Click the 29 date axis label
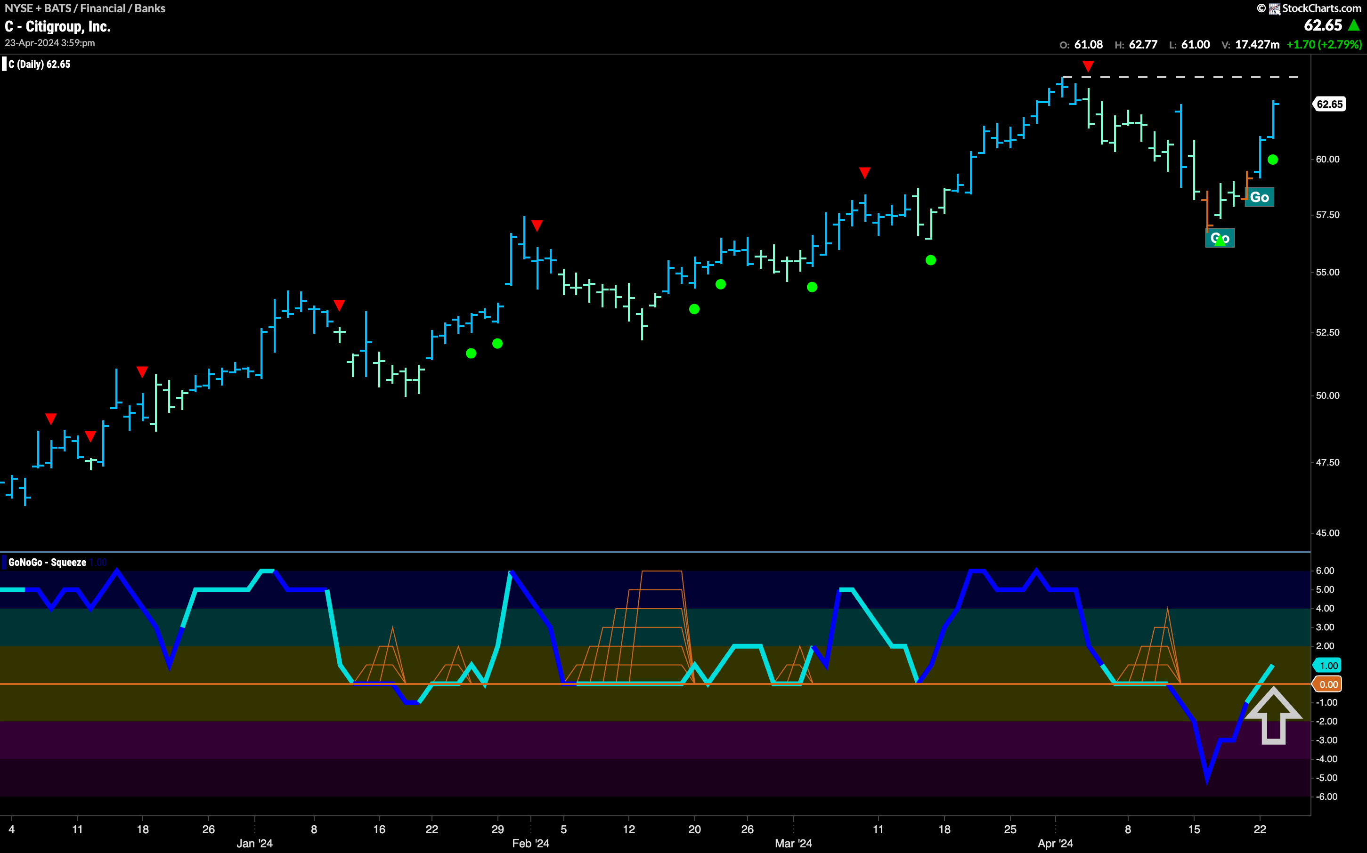1367x853 pixels. (497, 829)
